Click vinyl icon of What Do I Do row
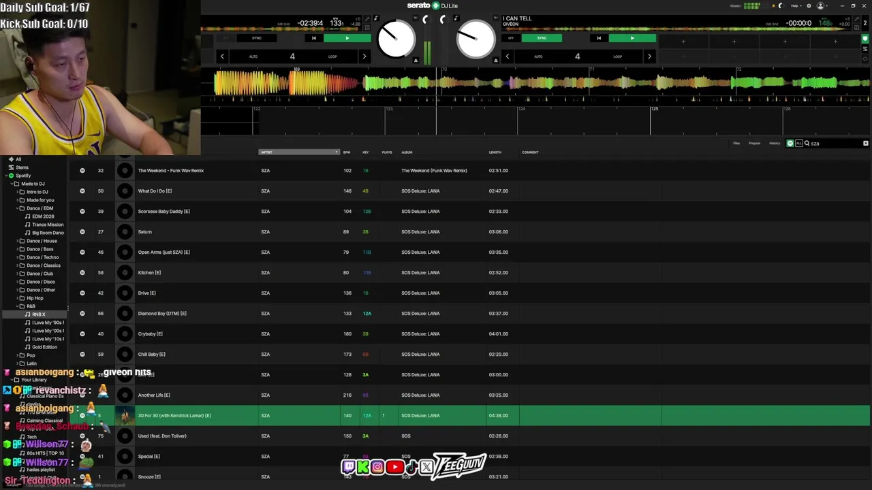This screenshot has height=490, width=872. point(125,191)
